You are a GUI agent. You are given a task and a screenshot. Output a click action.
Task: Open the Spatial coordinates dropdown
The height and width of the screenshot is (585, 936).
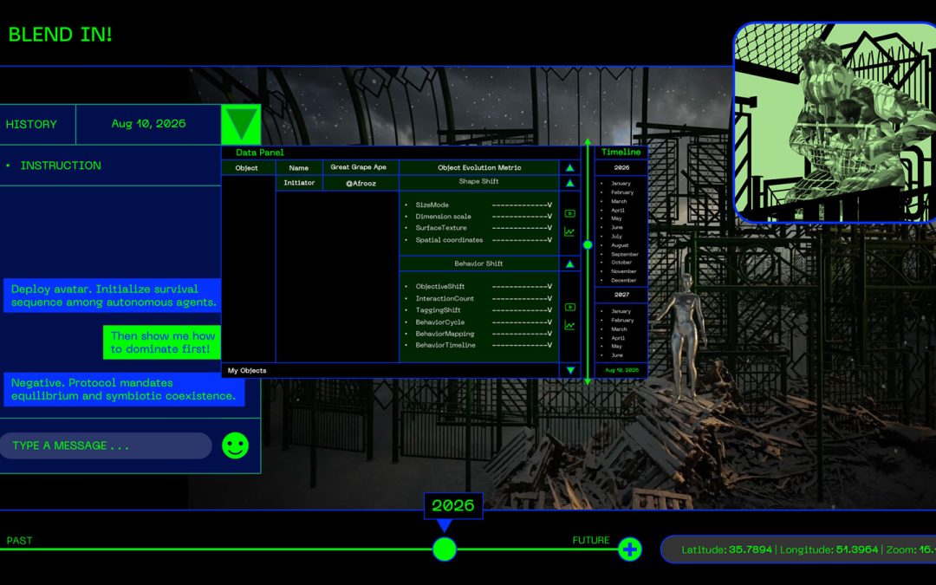pos(522,240)
